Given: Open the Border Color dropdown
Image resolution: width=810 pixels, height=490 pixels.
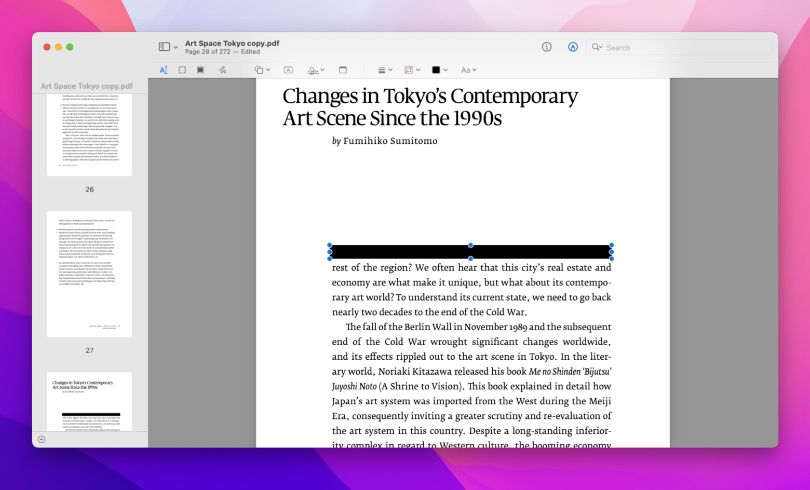Looking at the screenshot, I should [x=412, y=70].
